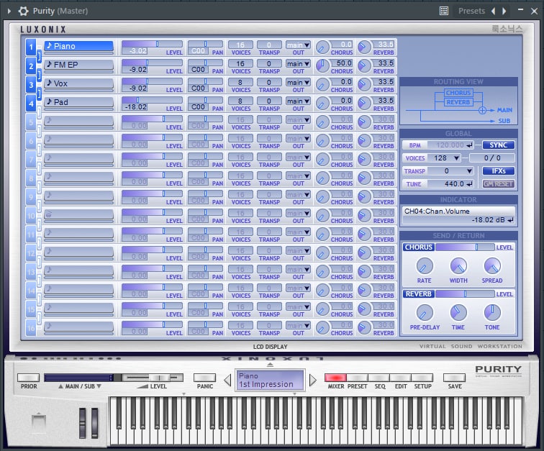Switch to the EDIT page tab

point(400,378)
